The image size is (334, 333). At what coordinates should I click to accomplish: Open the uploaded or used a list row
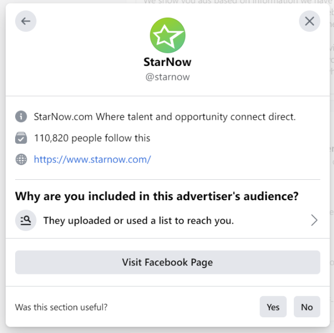tap(168, 221)
